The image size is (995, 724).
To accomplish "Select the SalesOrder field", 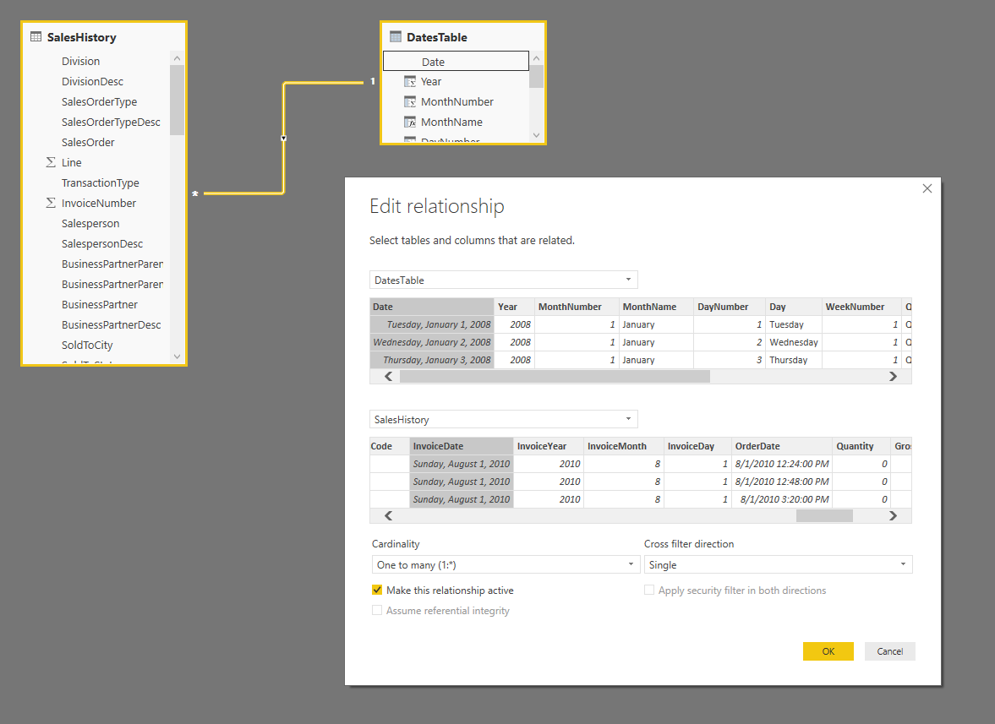I will [88, 142].
